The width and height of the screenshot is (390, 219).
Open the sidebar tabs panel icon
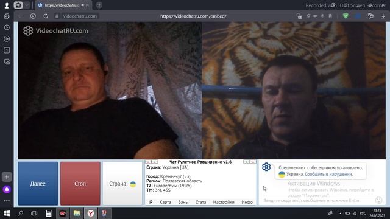point(7,16)
